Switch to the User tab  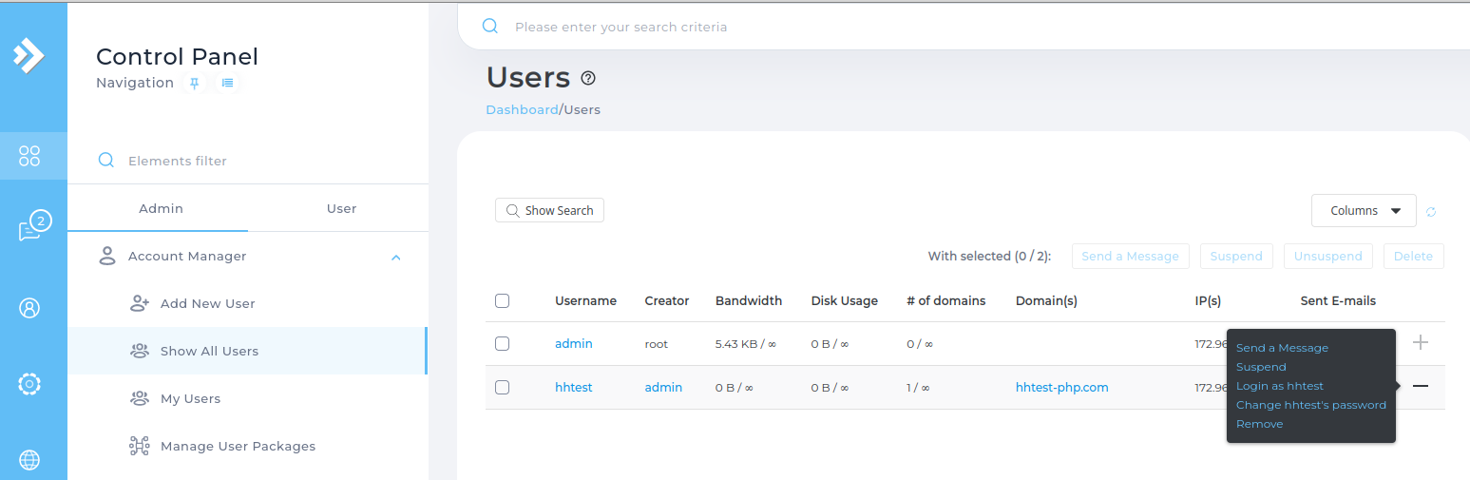click(341, 208)
